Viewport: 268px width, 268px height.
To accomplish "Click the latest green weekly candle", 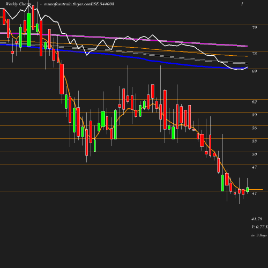I will [248, 189].
